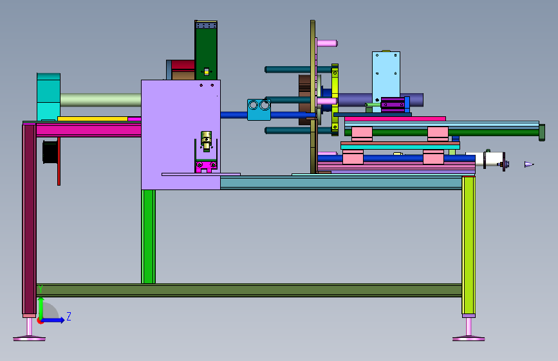Viewport: 558px width, 361px height.
Task: Select the upper-right pink bearing block
Action: tap(438, 134)
